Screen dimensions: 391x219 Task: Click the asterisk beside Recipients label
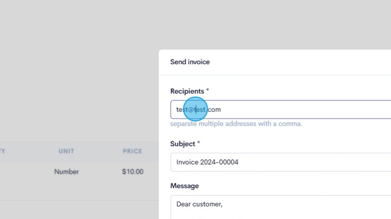tap(208, 91)
